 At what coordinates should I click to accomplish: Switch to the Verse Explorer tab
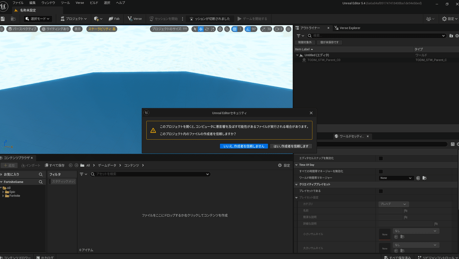347,28
